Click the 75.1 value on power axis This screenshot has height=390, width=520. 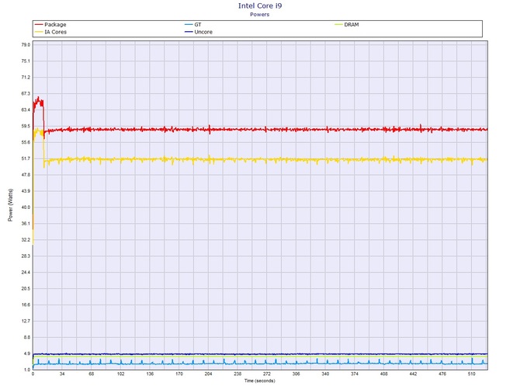26,61
